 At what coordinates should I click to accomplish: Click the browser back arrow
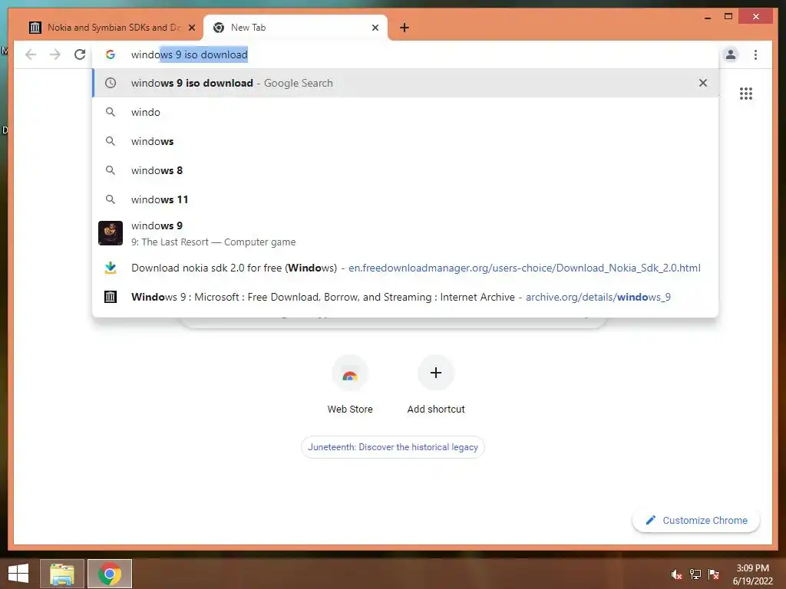[x=31, y=54]
